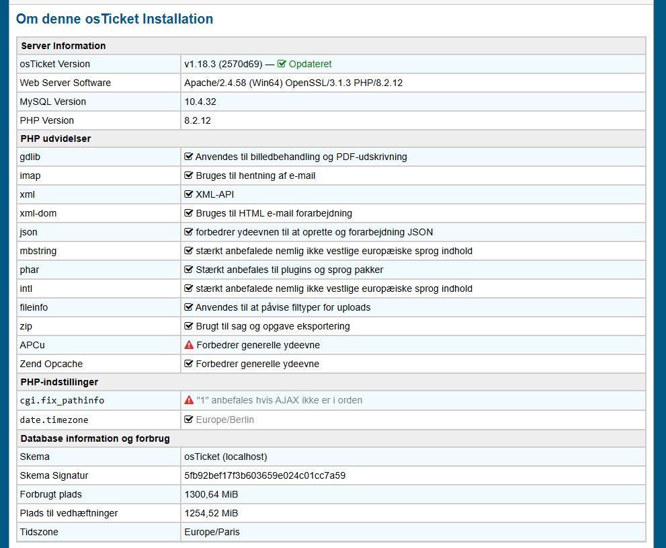Click the Zend Opcache label
Screen dimensions: 666x548
pyautogui.click(x=51, y=364)
